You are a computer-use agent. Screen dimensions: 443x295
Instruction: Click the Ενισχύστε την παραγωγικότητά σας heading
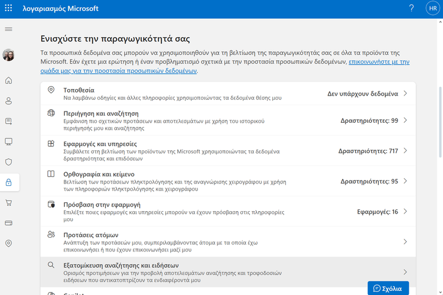coord(115,38)
